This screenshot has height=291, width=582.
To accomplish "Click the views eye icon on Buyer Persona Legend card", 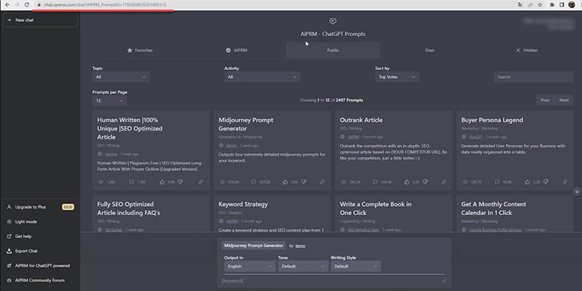I will (x=465, y=182).
